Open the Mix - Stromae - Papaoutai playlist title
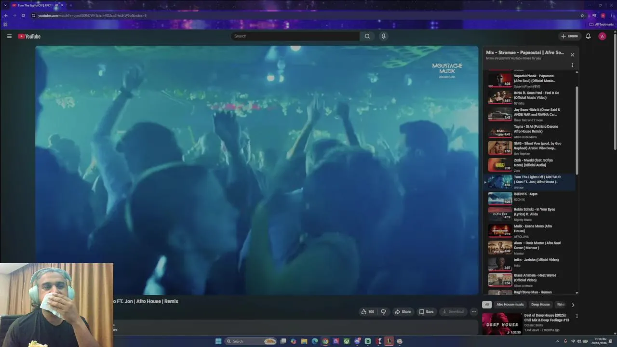The image size is (617, 347). [525, 53]
